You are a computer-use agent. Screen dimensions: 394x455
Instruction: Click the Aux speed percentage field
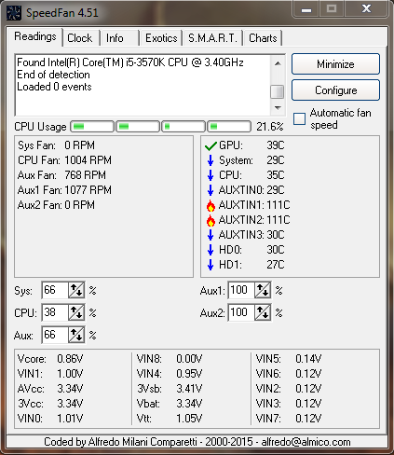coord(55,335)
